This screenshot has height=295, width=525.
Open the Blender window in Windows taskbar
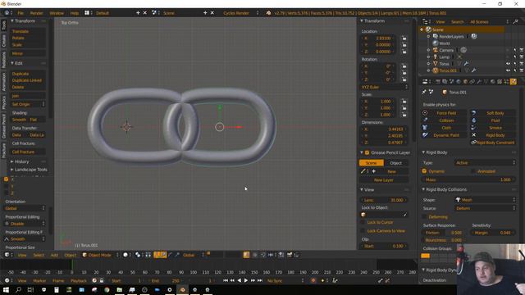(182, 289)
